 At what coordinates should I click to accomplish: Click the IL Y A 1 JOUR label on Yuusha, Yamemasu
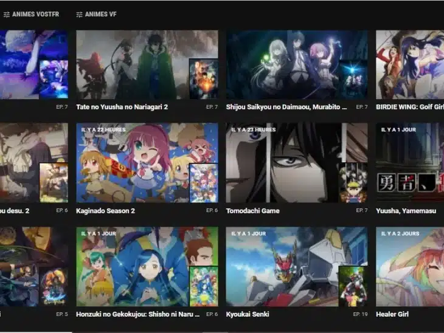pyautogui.click(x=398, y=130)
